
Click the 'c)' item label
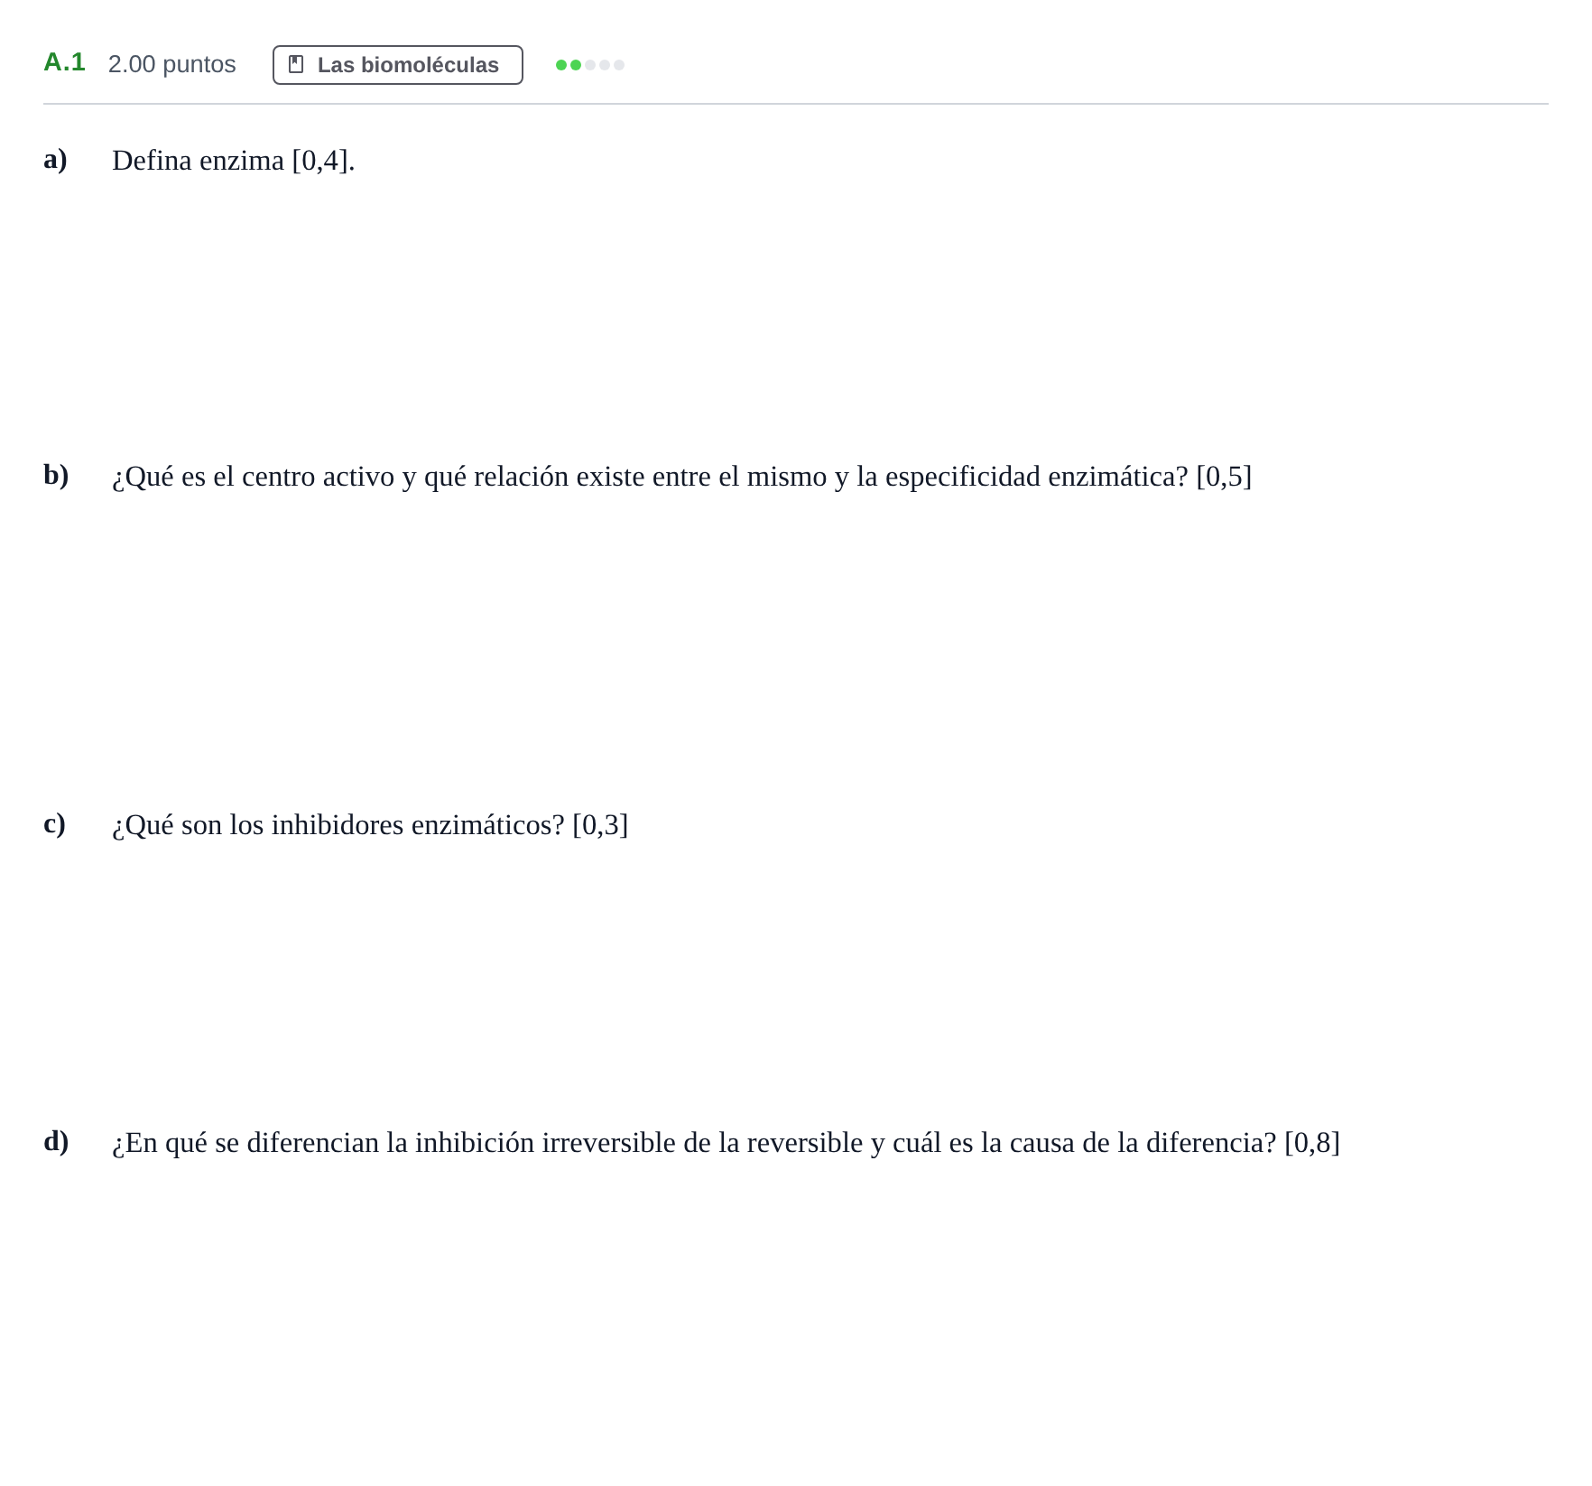(x=54, y=824)
